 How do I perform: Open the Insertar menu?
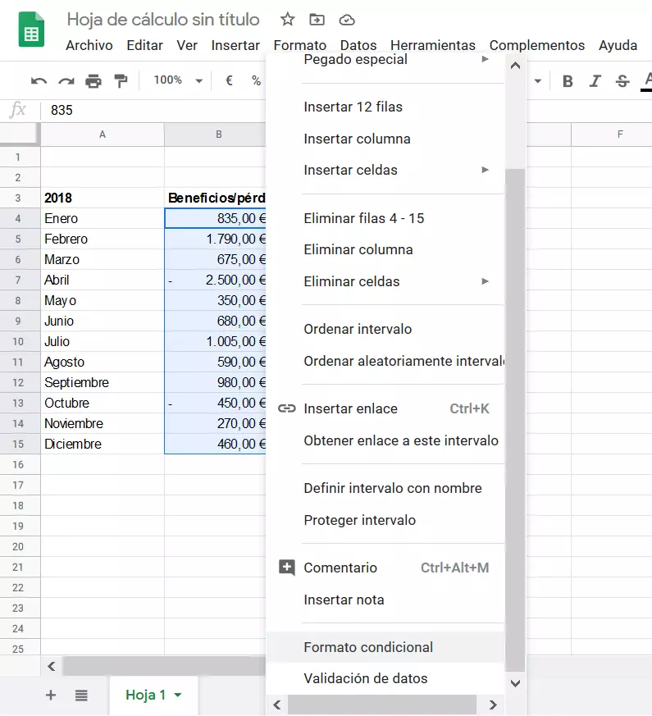[235, 45]
